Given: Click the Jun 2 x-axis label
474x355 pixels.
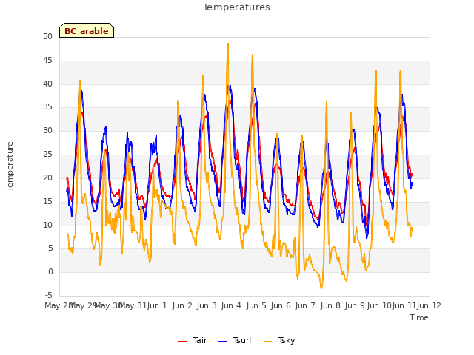Looking at the screenshot, I should [182, 305].
